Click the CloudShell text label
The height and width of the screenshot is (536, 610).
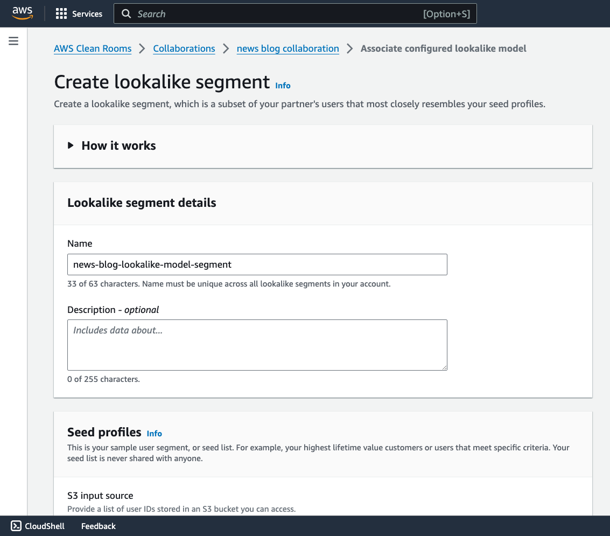coord(45,526)
